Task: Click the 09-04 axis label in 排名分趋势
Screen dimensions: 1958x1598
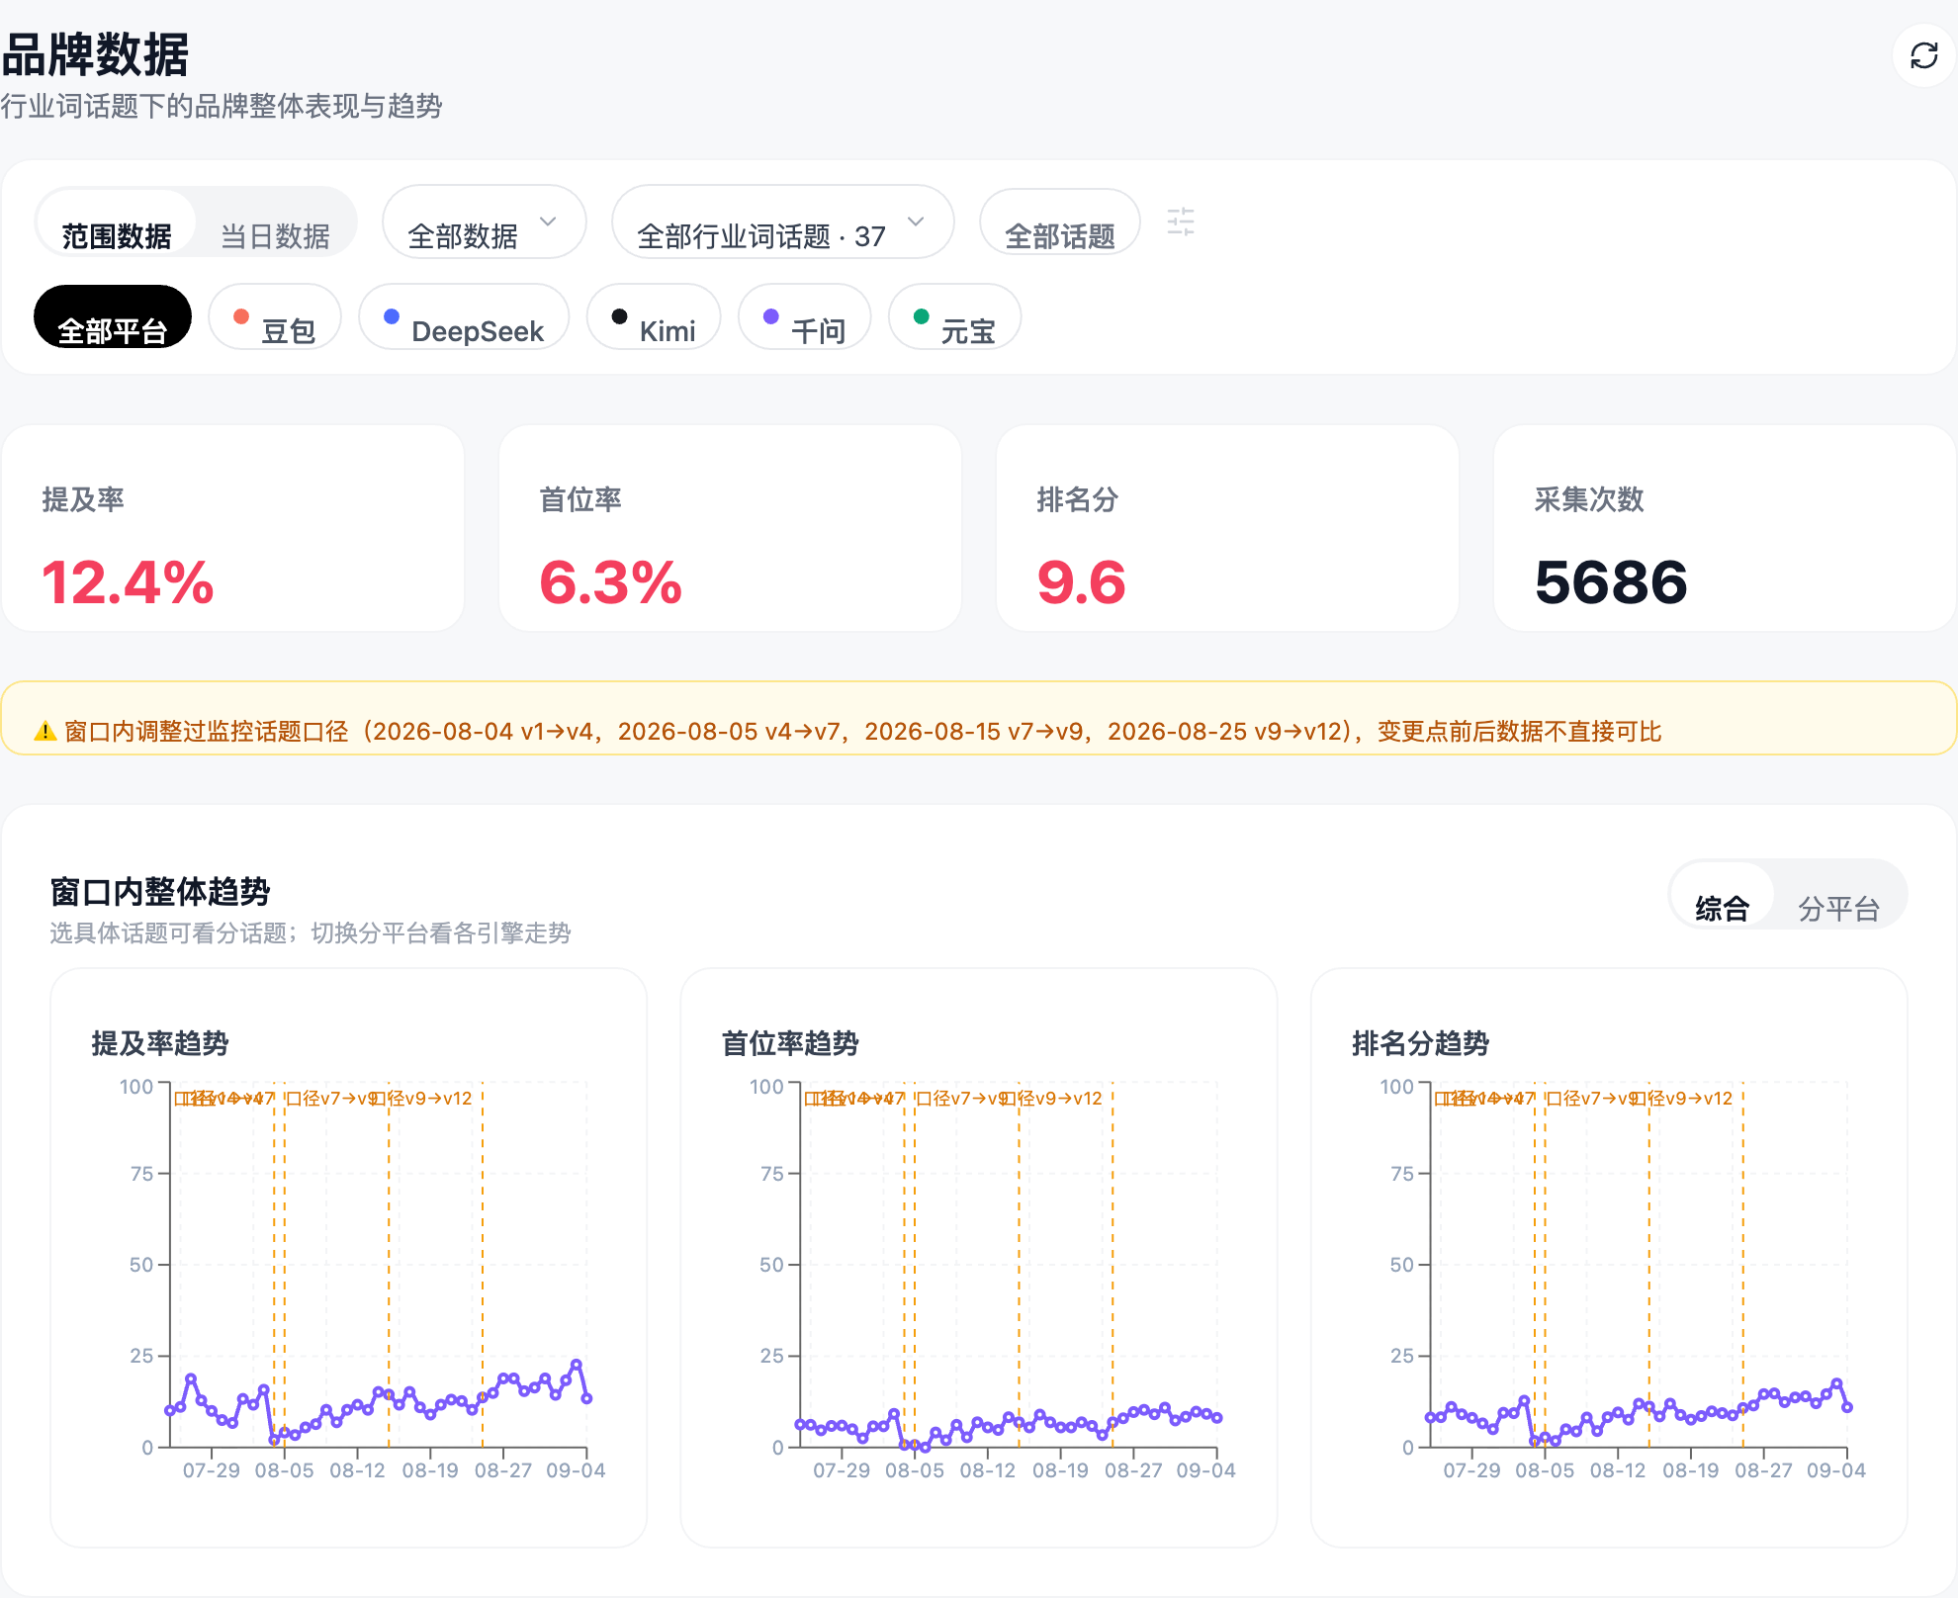Action: point(1836,1470)
